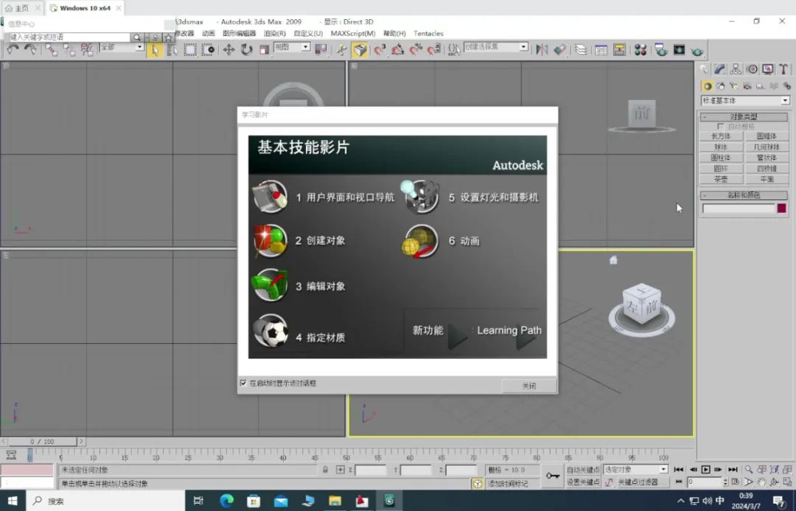Open the Modify panel tab
Image resolution: width=796 pixels, height=511 pixels.
720,69
